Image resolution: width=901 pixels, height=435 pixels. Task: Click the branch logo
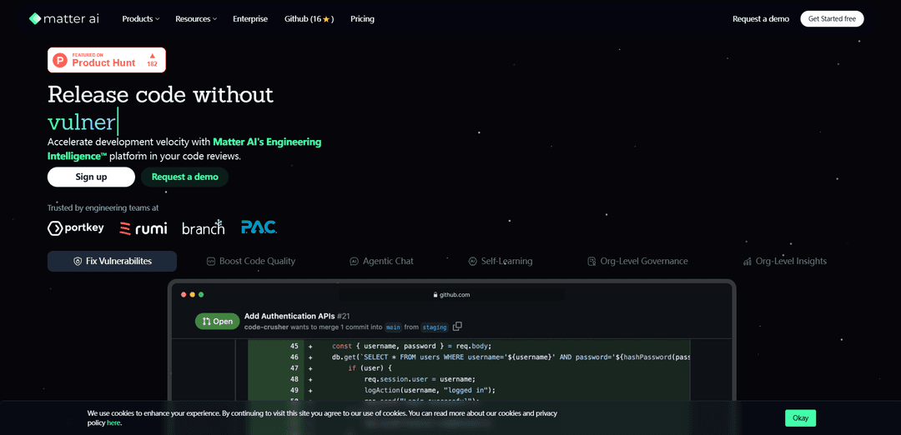coord(204,227)
